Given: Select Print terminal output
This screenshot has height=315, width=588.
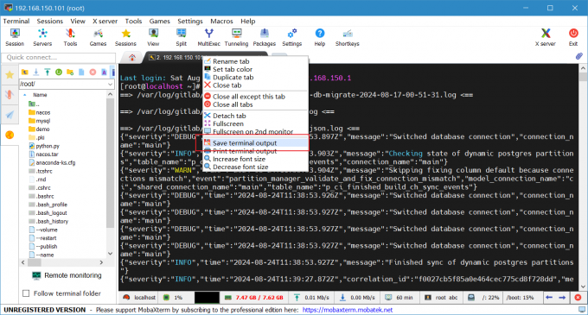Looking at the screenshot, I should pyautogui.click(x=255, y=151).
